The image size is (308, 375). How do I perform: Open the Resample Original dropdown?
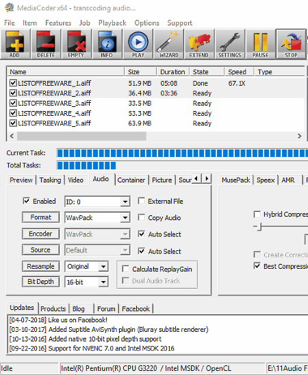coord(86,267)
